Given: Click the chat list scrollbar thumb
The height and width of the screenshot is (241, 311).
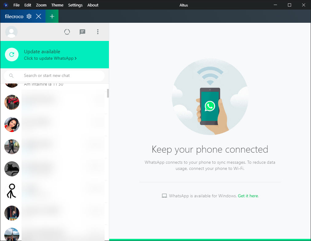Looking at the screenshot, I should [x=108, y=93].
